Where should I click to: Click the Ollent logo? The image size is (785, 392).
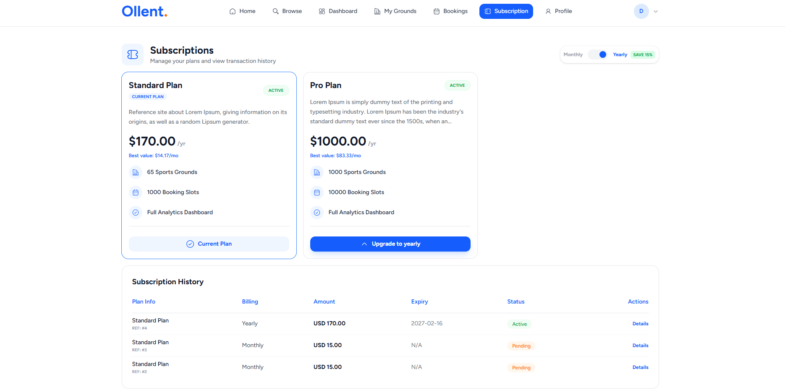144,11
